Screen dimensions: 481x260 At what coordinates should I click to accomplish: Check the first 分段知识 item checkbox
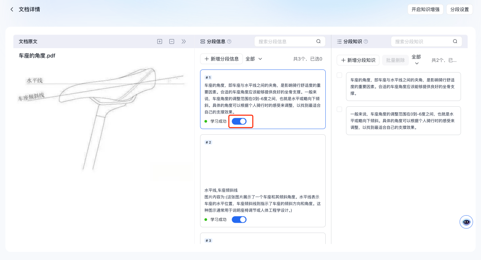point(339,75)
